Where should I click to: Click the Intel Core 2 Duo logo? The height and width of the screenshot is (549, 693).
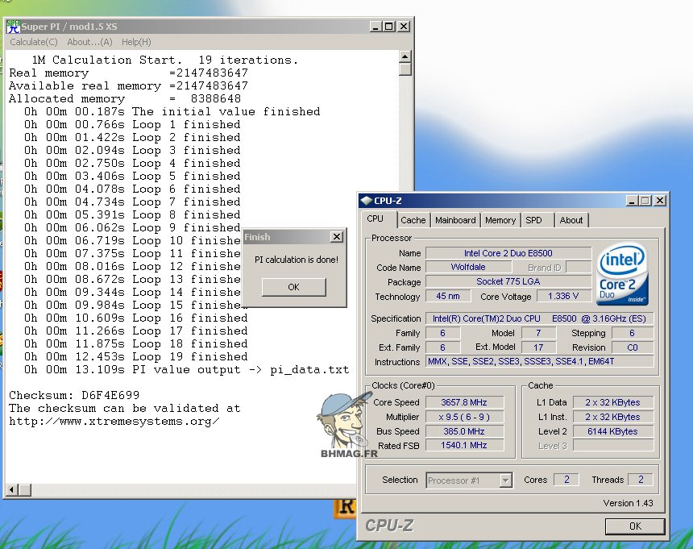pyautogui.click(x=622, y=274)
